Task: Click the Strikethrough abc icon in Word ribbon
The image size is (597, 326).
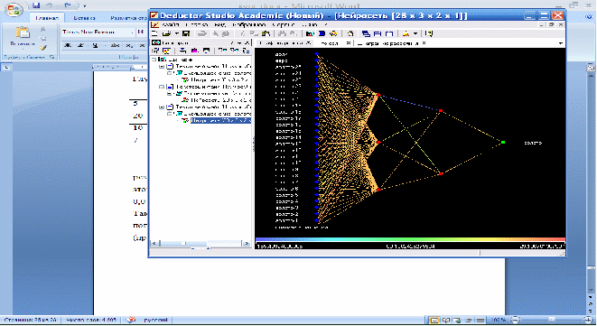Action: pos(115,45)
